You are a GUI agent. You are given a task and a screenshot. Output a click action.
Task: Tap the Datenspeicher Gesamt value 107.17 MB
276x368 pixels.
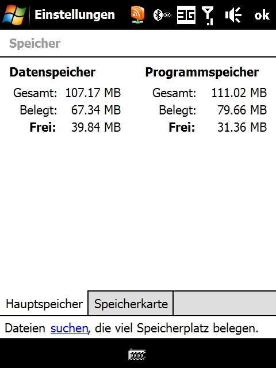[x=93, y=93]
